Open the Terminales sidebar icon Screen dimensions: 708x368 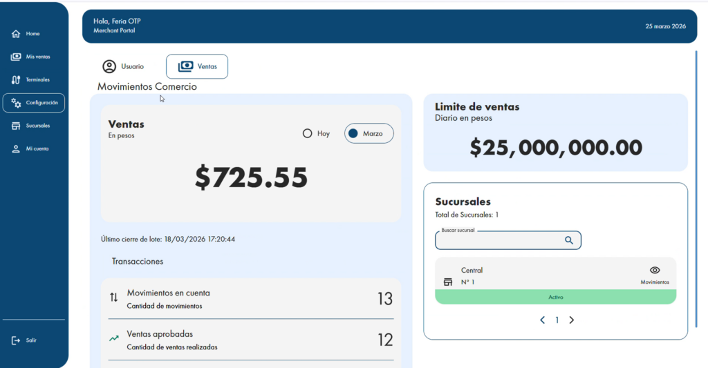point(16,80)
